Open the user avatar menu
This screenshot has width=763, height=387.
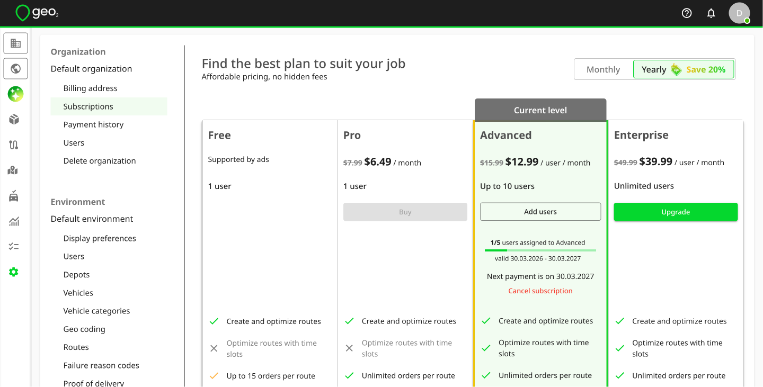(739, 13)
